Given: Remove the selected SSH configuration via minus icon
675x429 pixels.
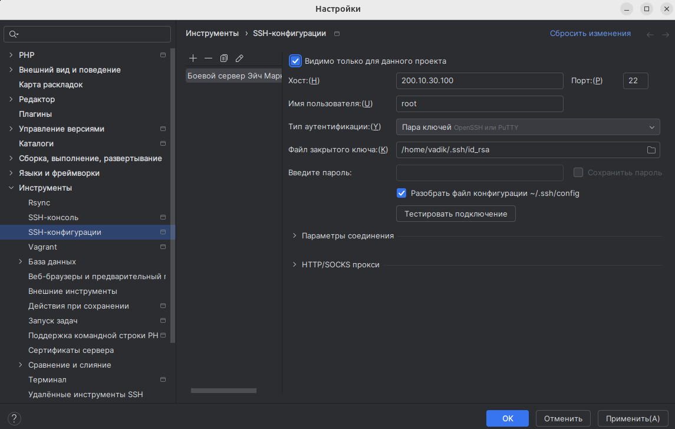Looking at the screenshot, I should (x=208, y=58).
